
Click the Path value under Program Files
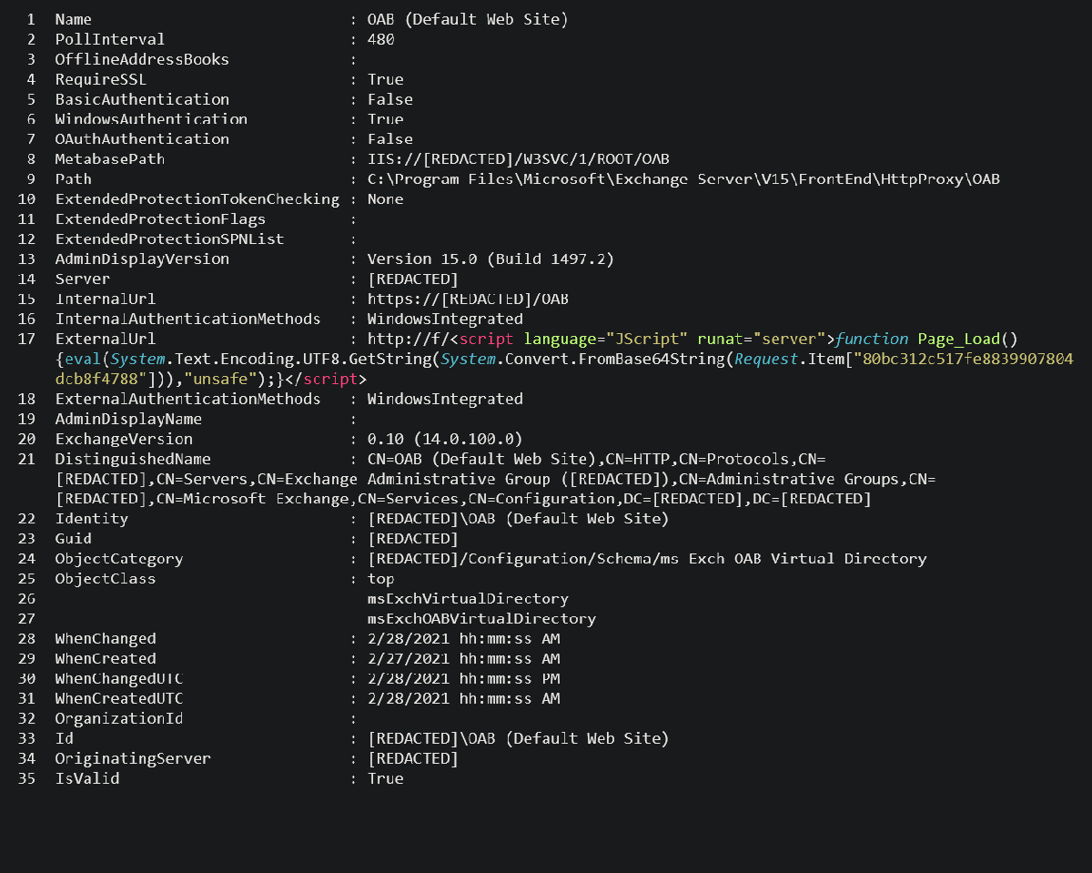tap(682, 179)
